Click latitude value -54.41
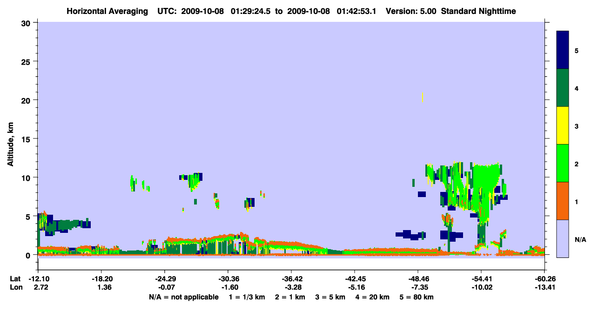 click(x=481, y=279)
